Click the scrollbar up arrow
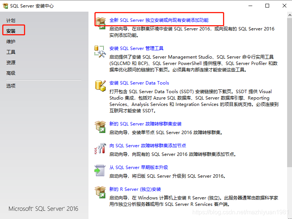 290,15
